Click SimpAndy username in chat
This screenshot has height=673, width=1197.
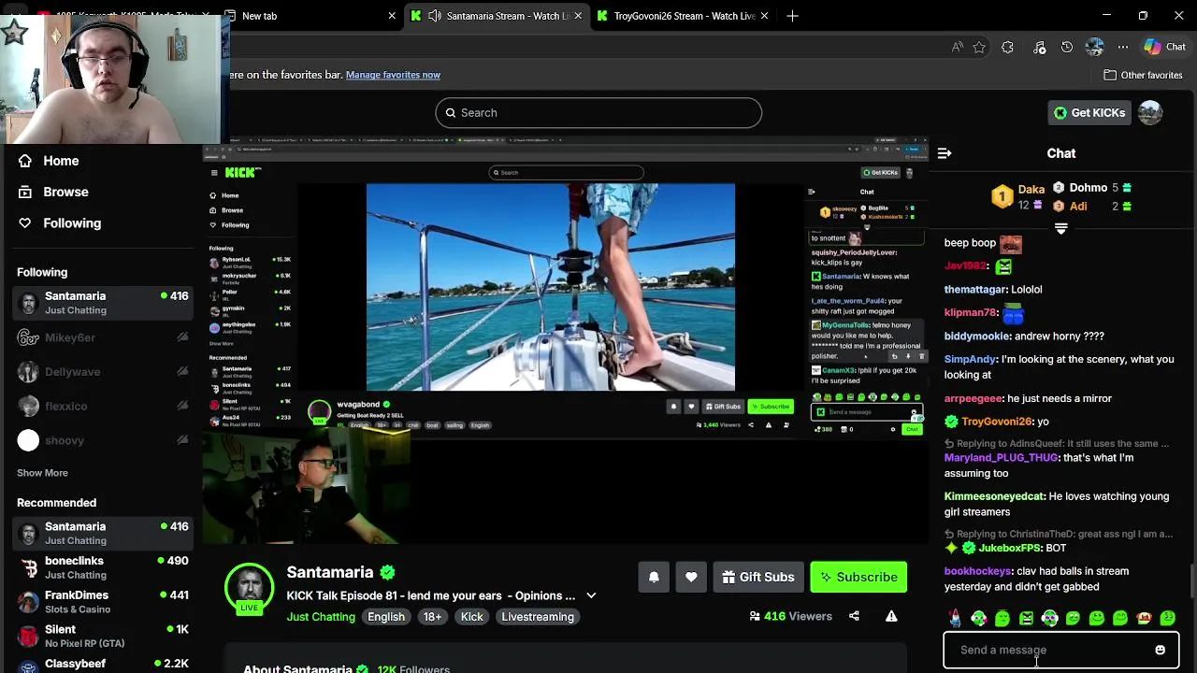pyautogui.click(x=971, y=359)
